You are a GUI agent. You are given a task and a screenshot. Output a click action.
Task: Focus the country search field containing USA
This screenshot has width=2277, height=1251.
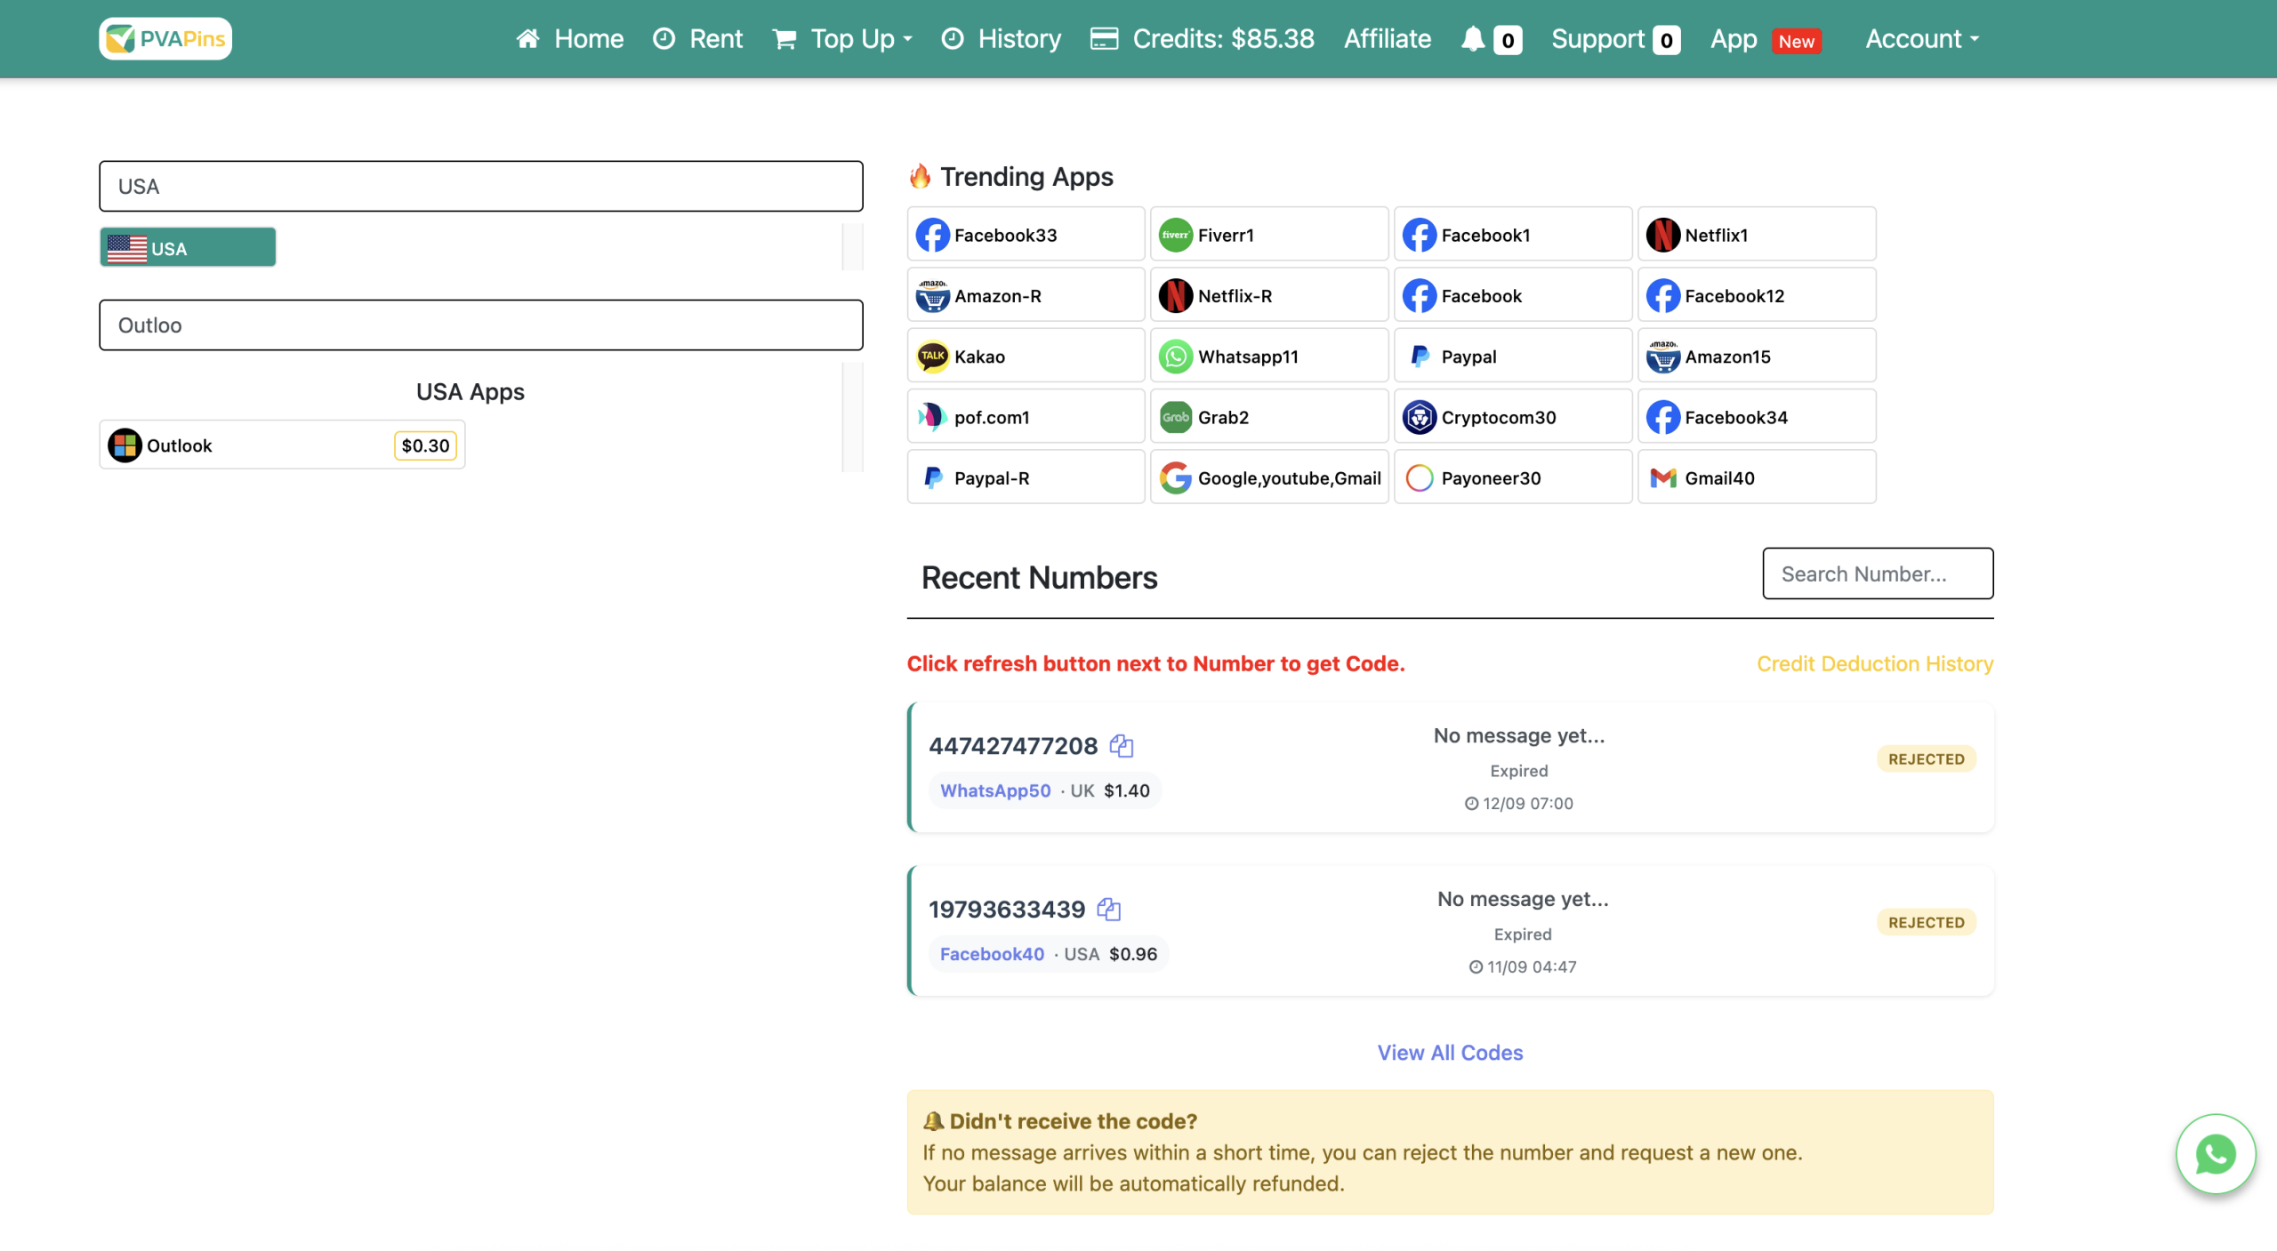[x=481, y=186]
